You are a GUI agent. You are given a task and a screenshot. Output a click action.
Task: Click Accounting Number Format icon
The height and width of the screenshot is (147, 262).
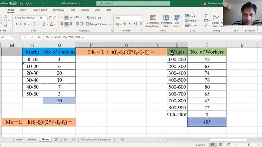[117, 24]
